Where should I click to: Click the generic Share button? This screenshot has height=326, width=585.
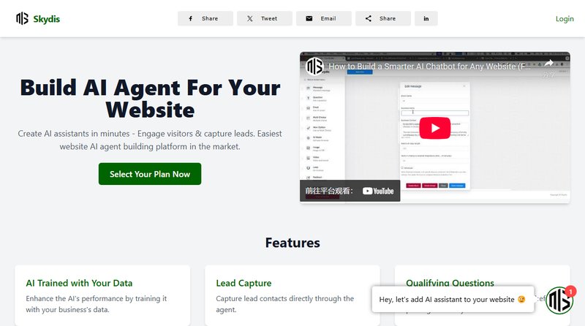coord(382,18)
